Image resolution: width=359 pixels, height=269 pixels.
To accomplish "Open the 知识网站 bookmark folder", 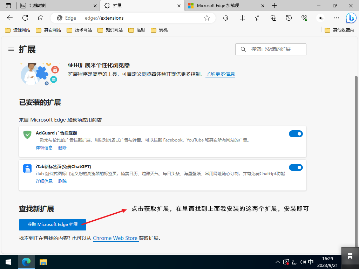I will coord(110,30).
